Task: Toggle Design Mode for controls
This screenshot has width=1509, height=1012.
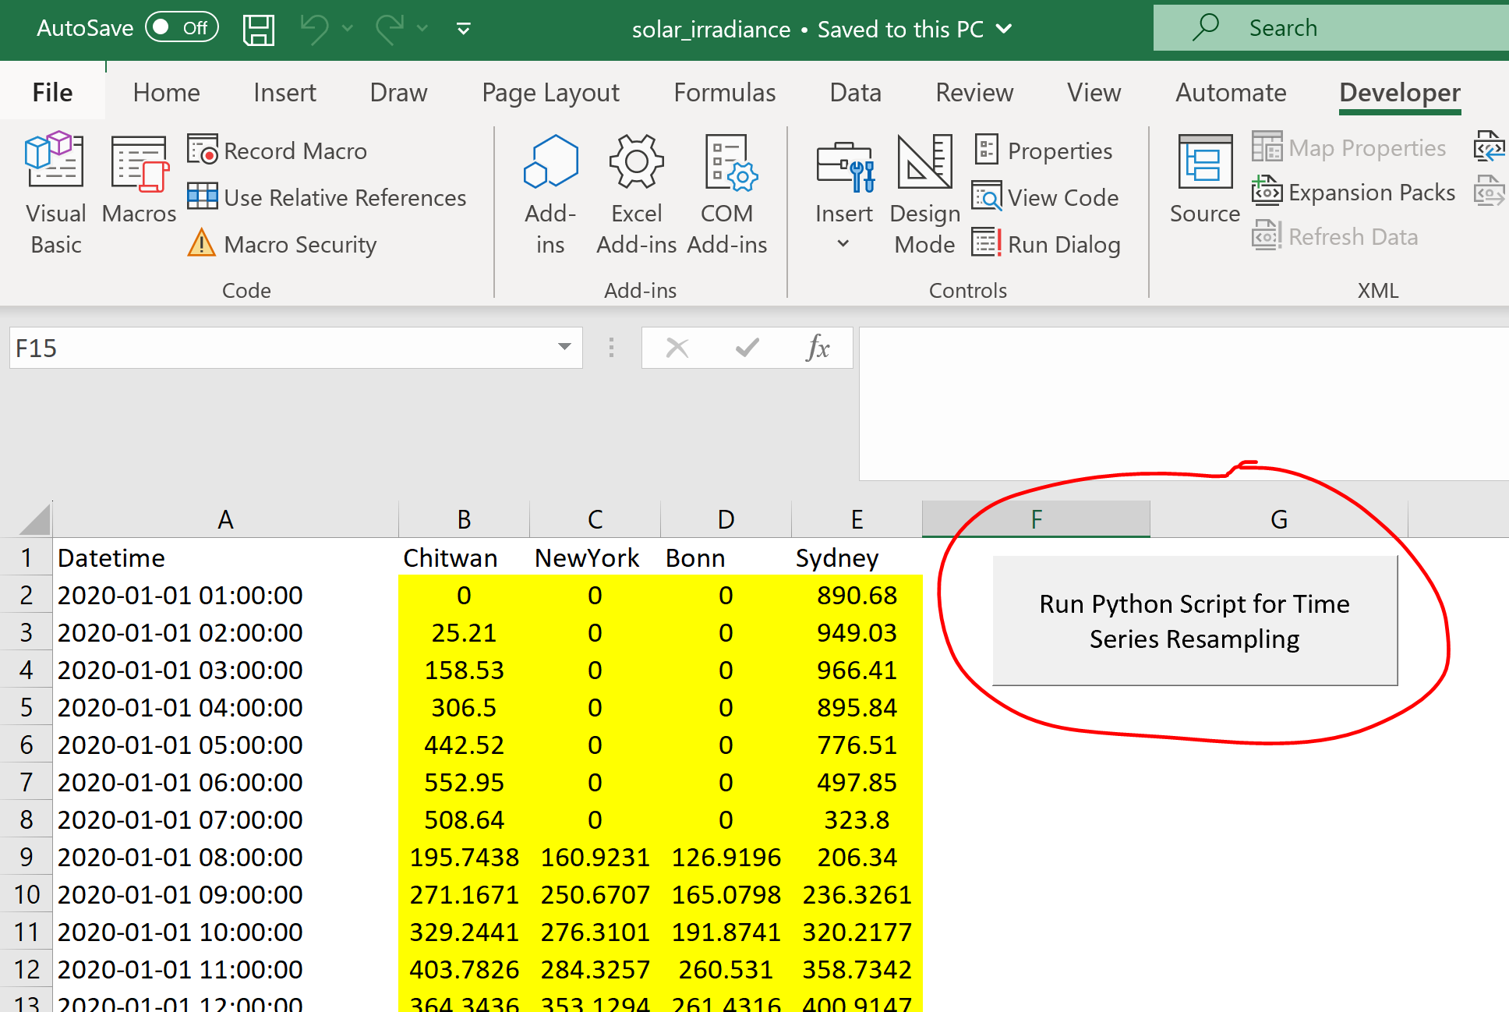Action: tap(924, 193)
